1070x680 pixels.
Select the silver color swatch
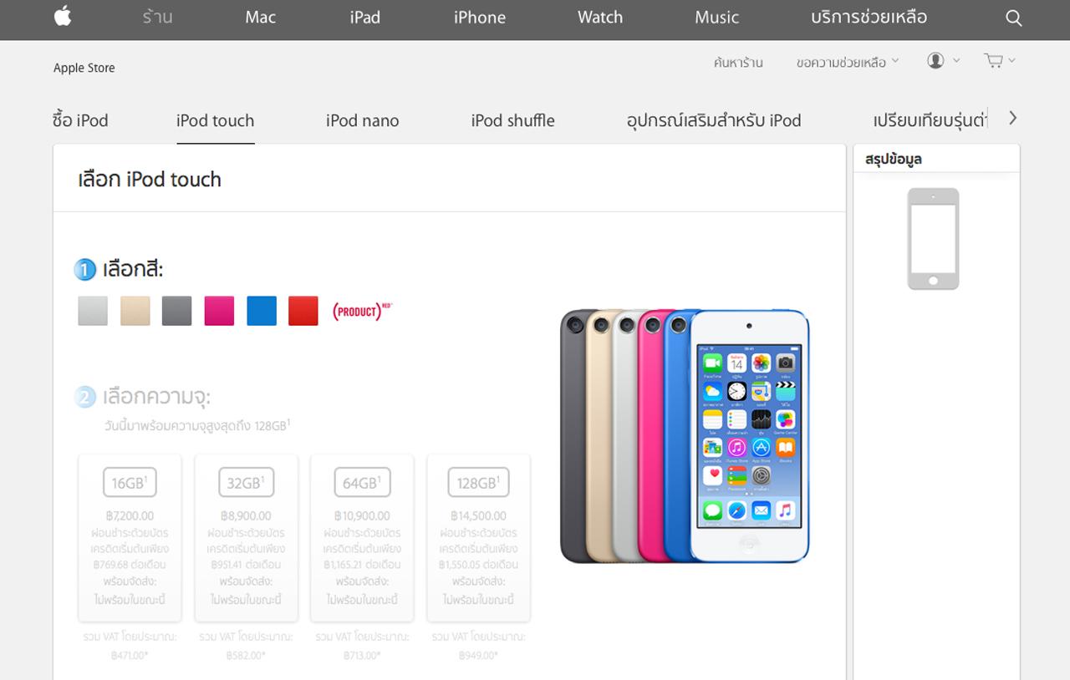point(93,311)
